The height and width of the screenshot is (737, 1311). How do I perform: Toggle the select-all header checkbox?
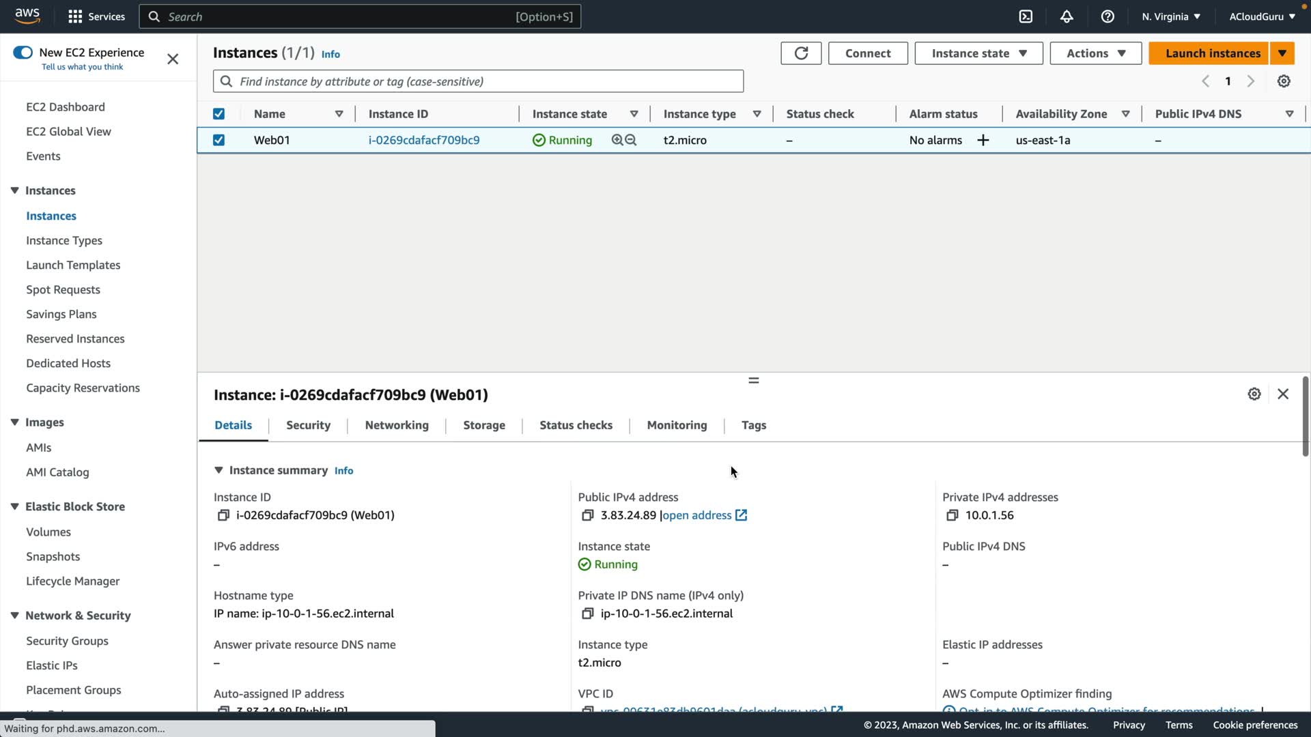click(x=218, y=114)
